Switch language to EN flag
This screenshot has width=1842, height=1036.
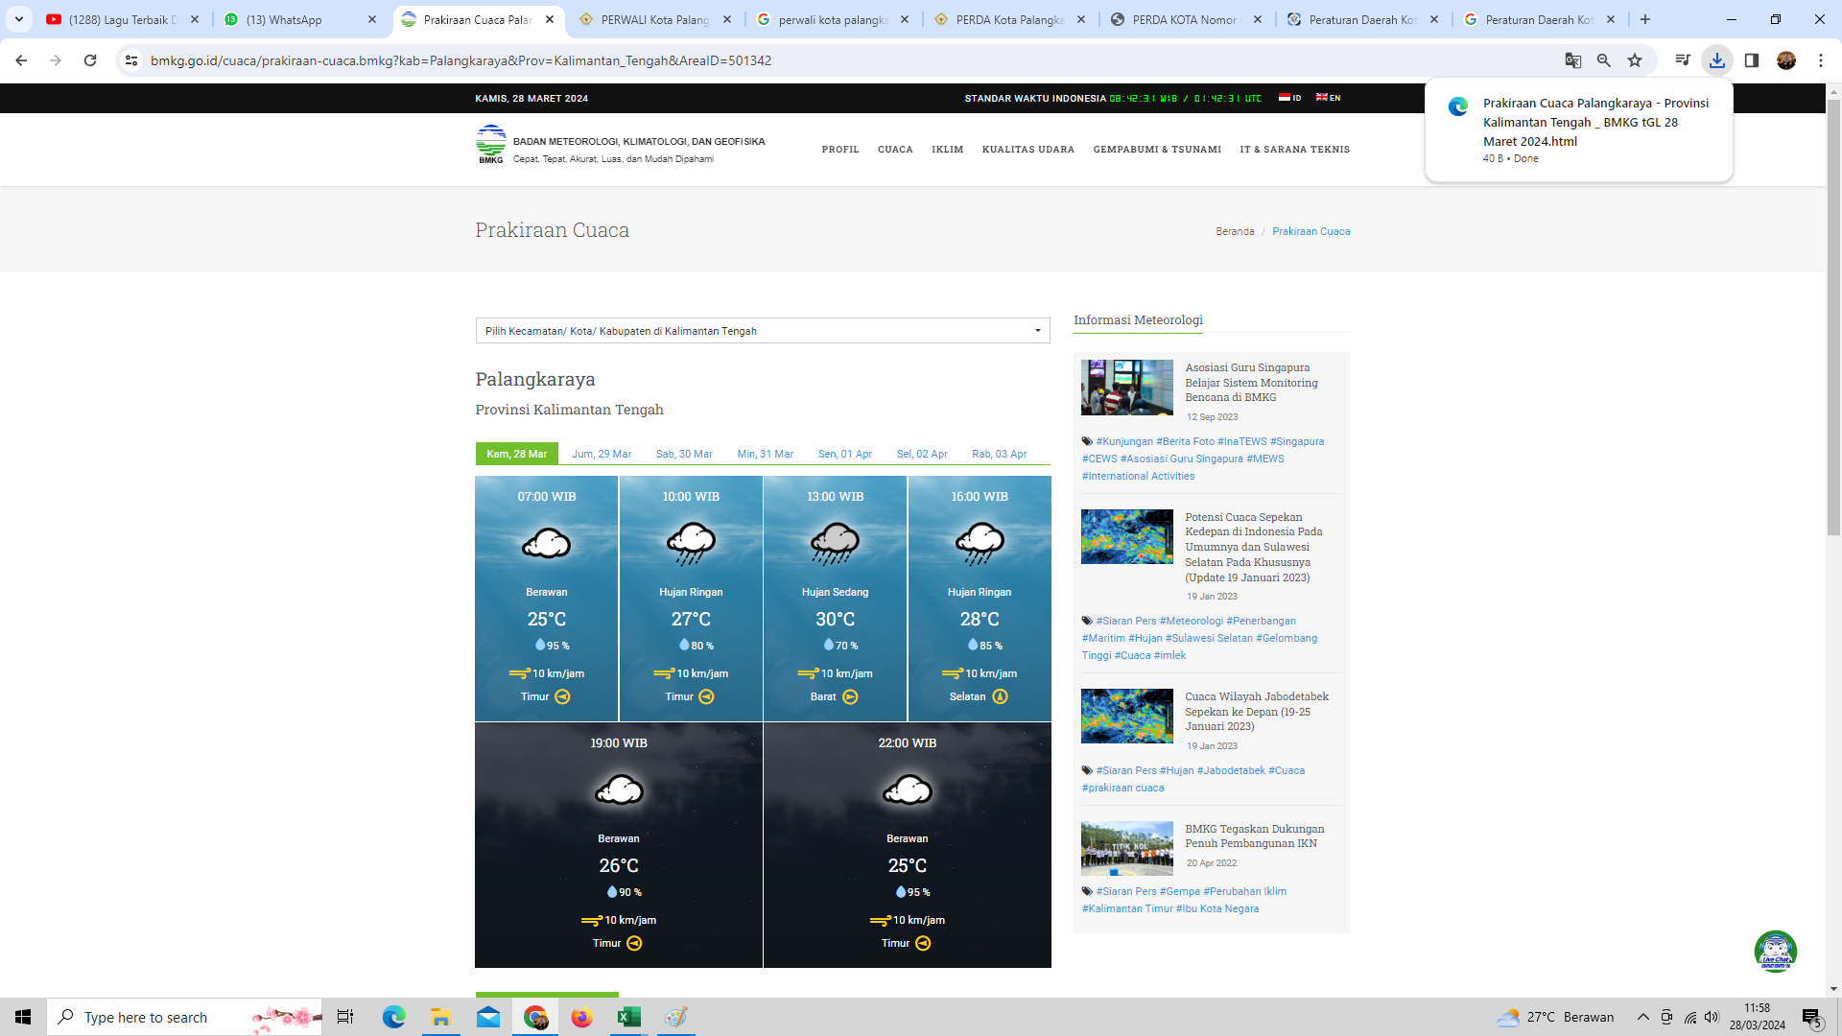(1328, 98)
